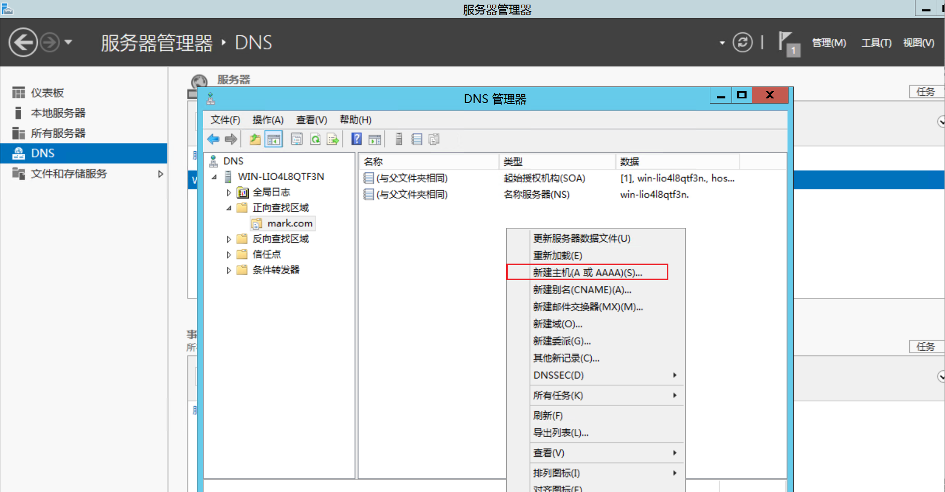Select the 起始授权机构(SOA) record row

point(549,178)
